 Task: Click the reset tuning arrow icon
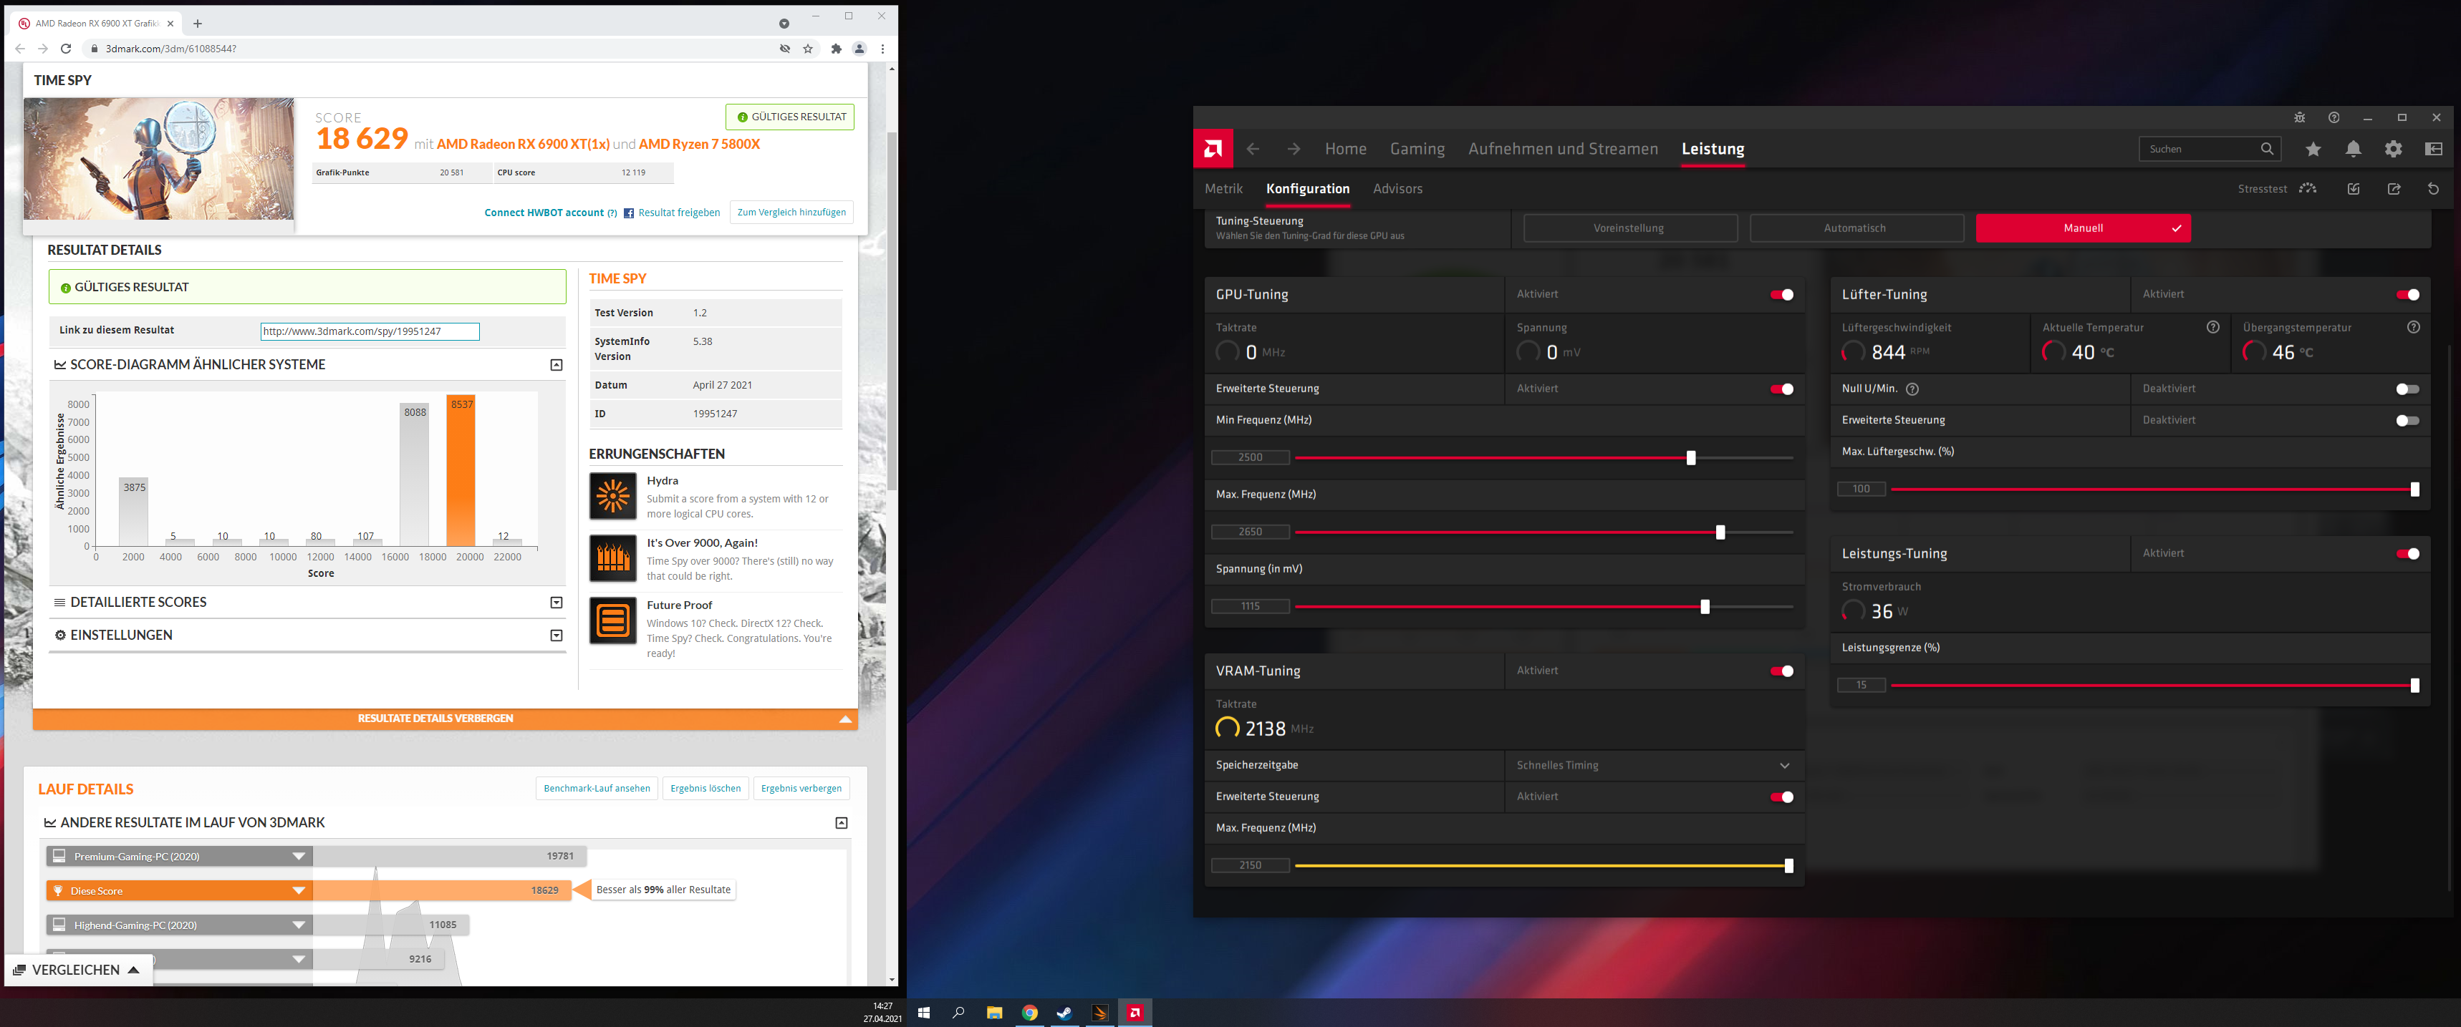pos(2433,189)
